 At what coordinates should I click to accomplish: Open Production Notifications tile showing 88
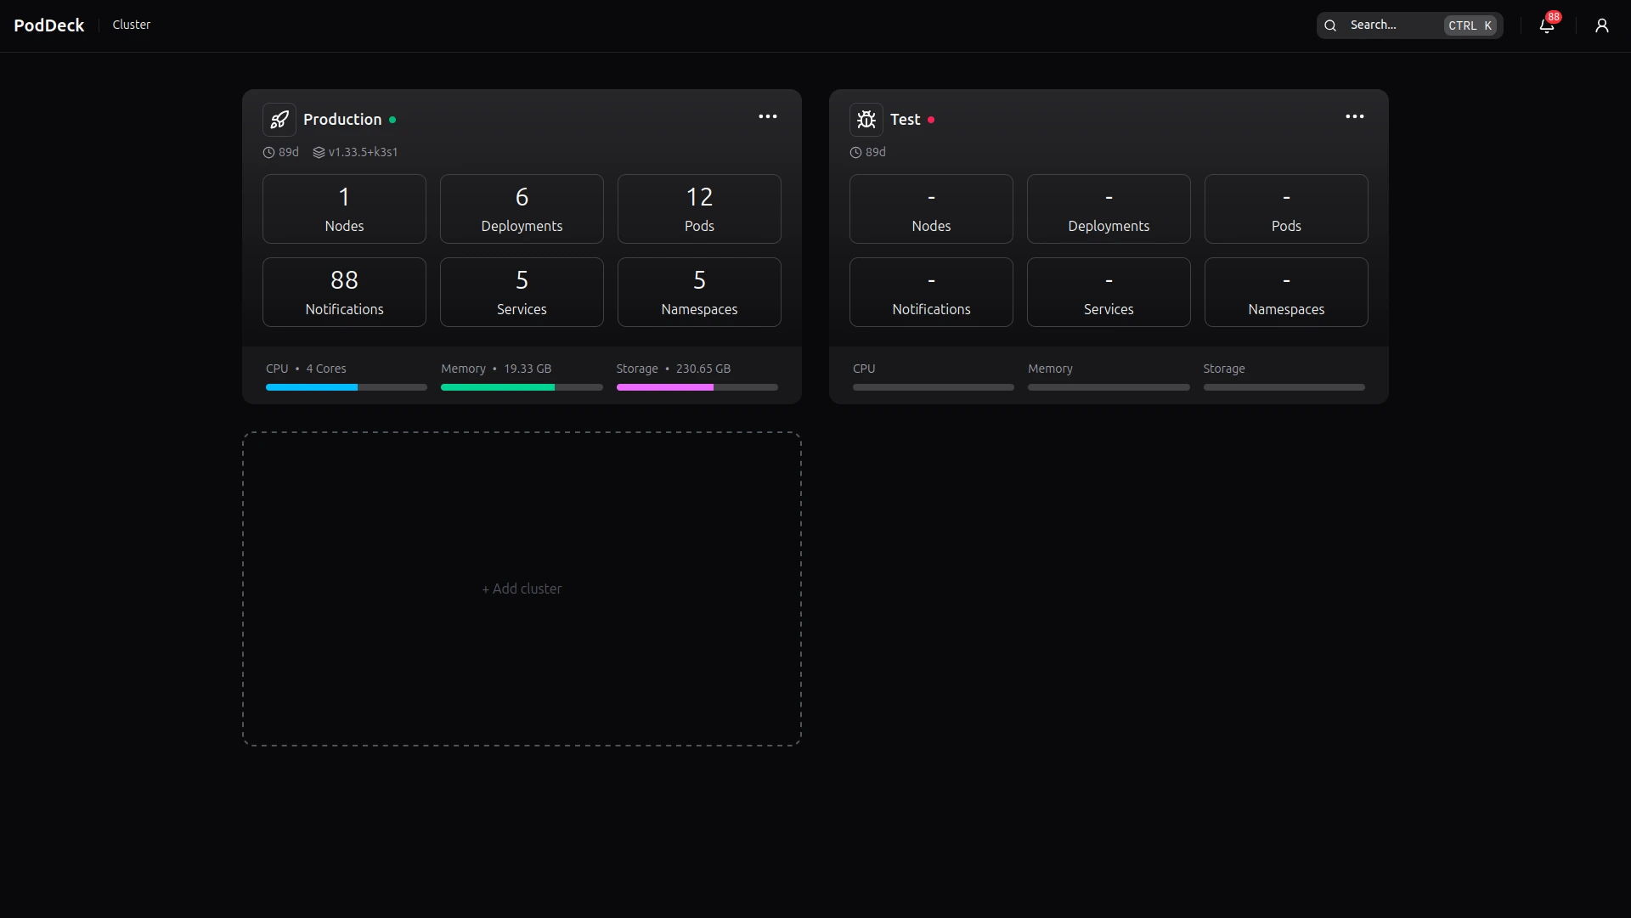point(344,292)
